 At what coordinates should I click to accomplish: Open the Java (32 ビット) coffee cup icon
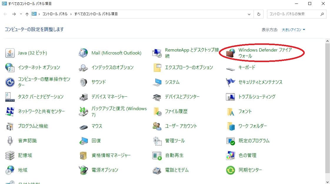click(x=10, y=53)
